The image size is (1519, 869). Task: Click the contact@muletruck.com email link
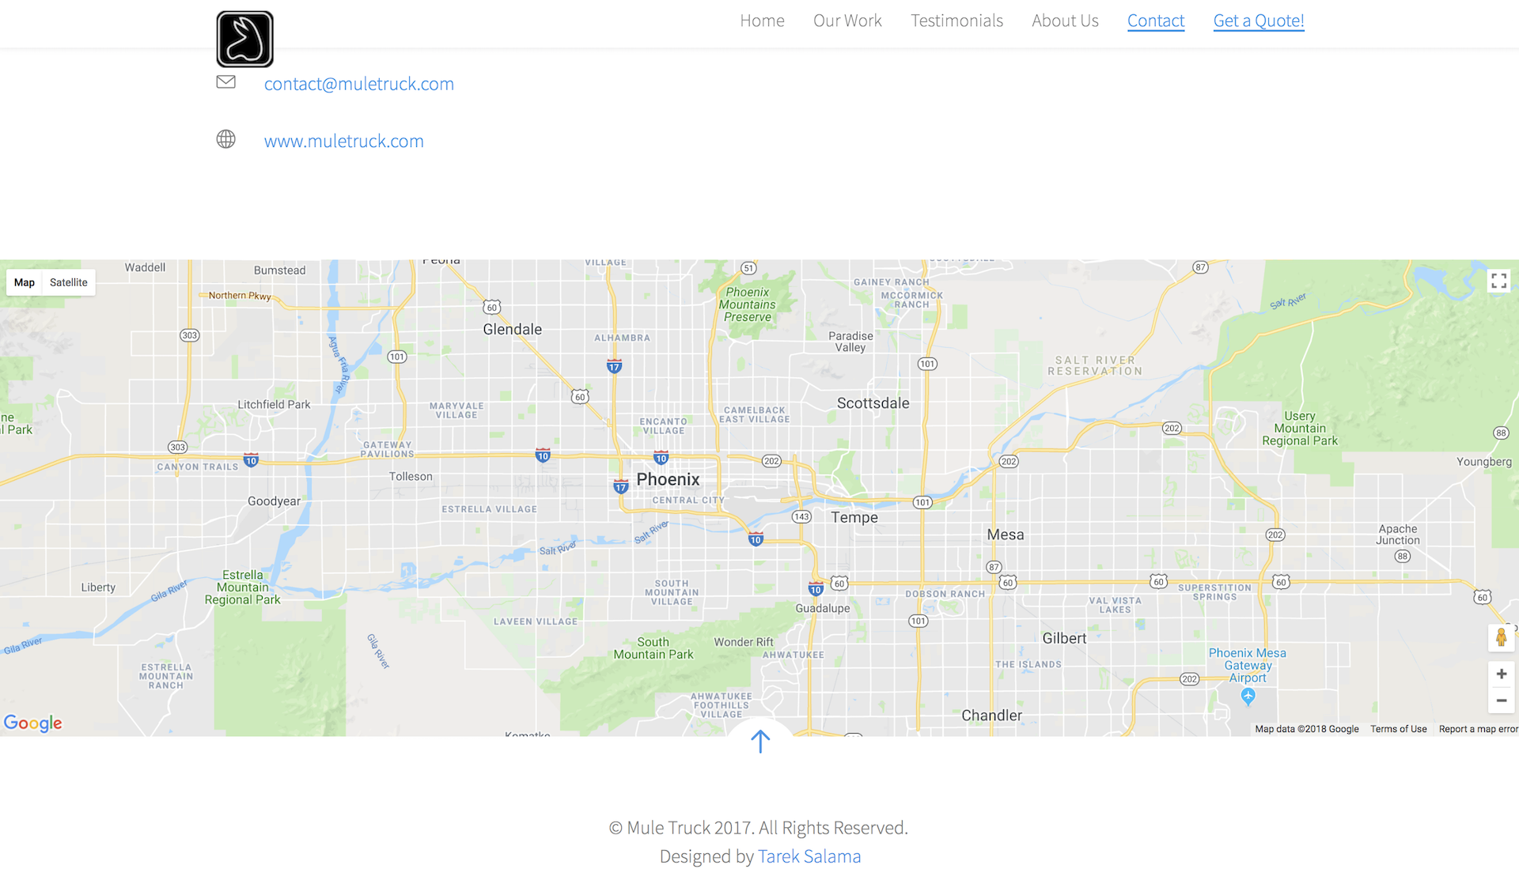359,84
